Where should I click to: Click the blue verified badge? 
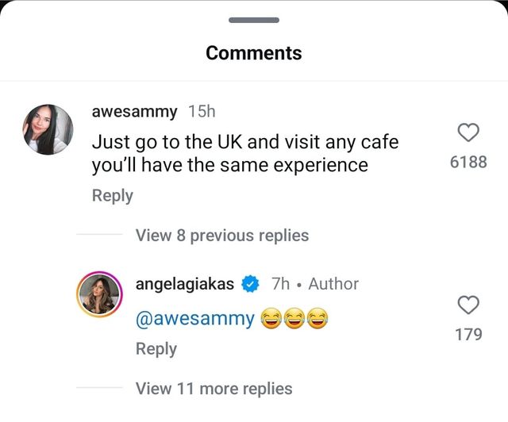[x=252, y=284]
